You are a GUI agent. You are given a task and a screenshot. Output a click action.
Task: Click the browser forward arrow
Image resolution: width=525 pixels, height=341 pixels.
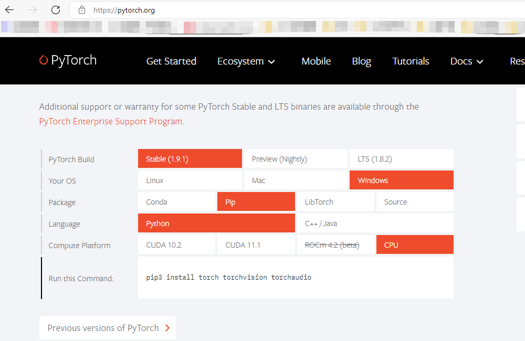click(x=33, y=9)
